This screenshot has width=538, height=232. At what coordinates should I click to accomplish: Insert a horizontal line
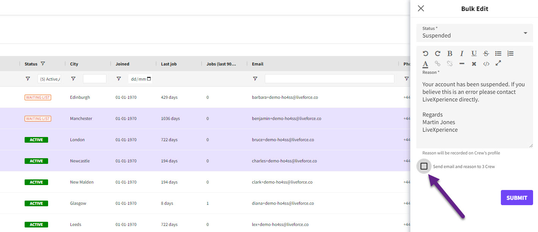(462, 64)
